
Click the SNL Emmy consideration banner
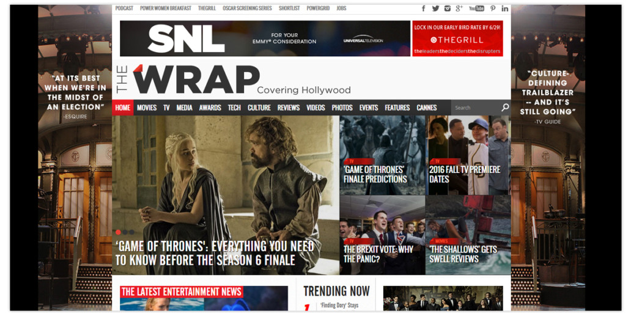tap(265, 38)
